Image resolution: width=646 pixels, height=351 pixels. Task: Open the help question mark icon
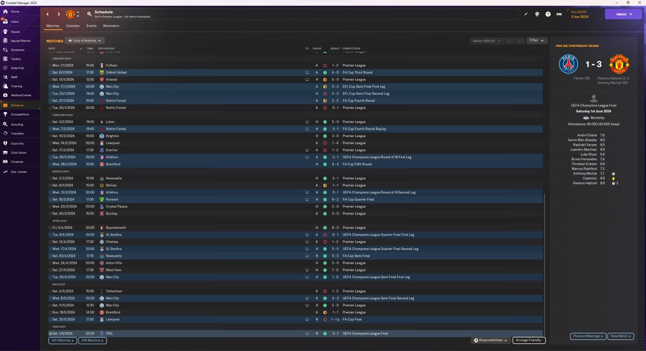(x=548, y=14)
